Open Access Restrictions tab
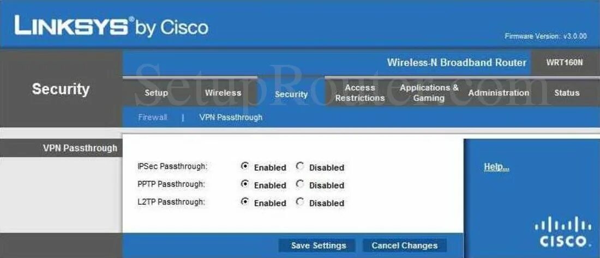This screenshot has width=600, height=258. coord(359,93)
